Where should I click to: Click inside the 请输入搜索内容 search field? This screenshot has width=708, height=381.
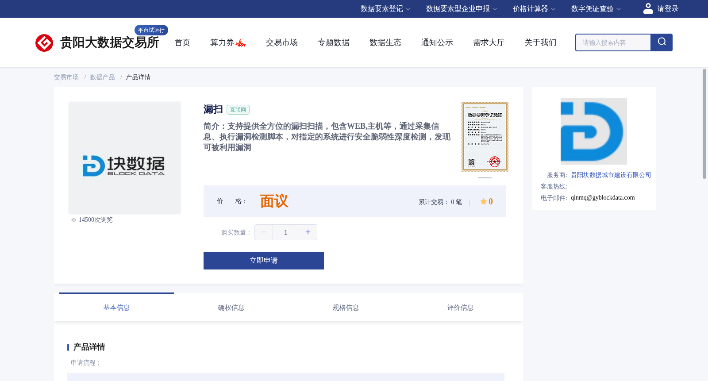[x=613, y=42]
